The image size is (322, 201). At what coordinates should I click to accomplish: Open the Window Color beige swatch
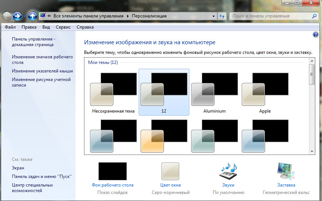(171, 171)
